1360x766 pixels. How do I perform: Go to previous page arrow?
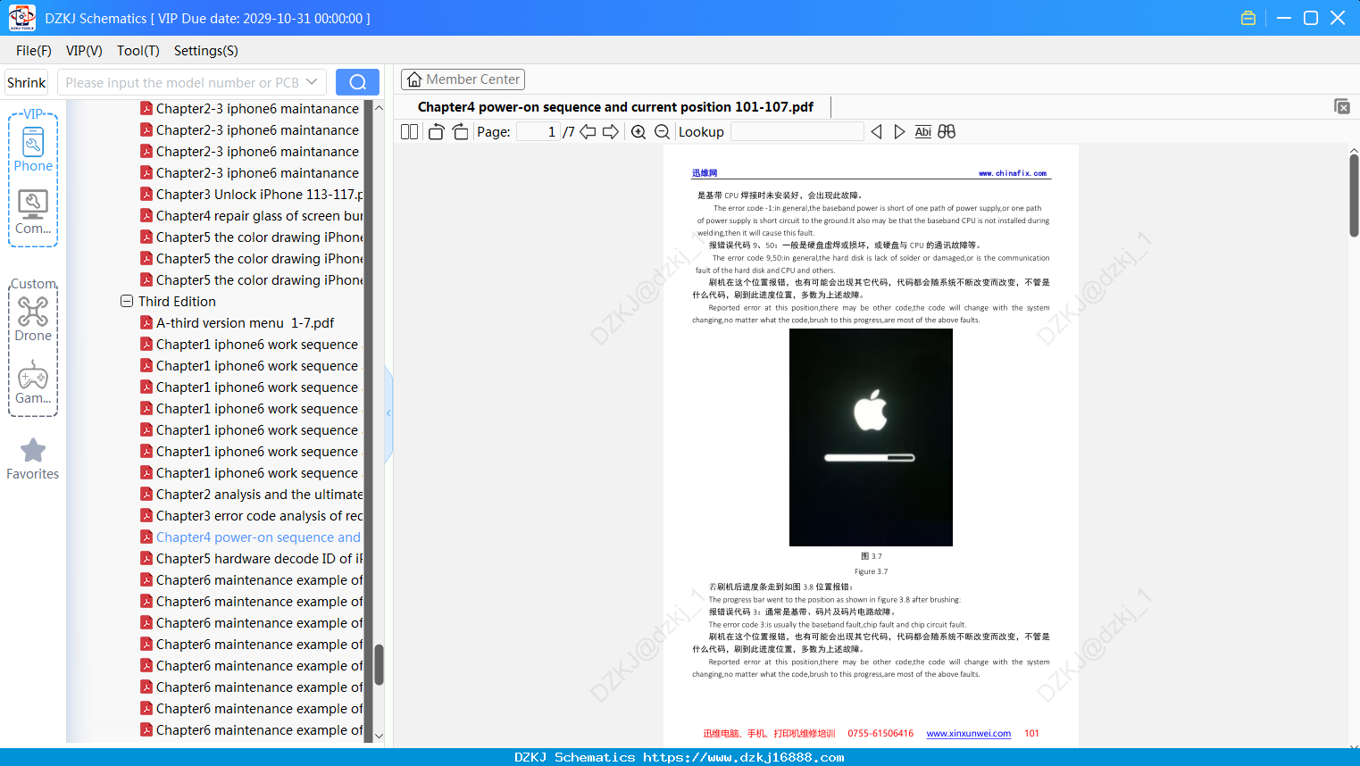click(588, 132)
